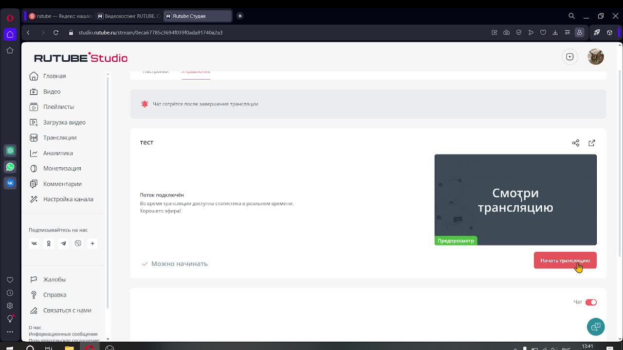Select the Управление tab
623x350 pixels.
(196, 72)
